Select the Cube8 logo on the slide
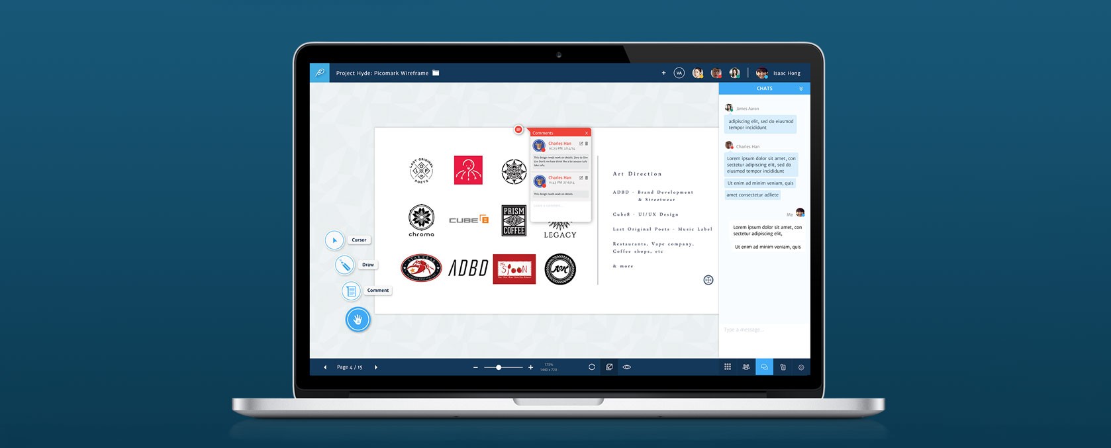The image size is (1111, 448). (x=469, y=219)
